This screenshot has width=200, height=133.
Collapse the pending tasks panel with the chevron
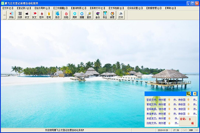click(x=194, y=94)
